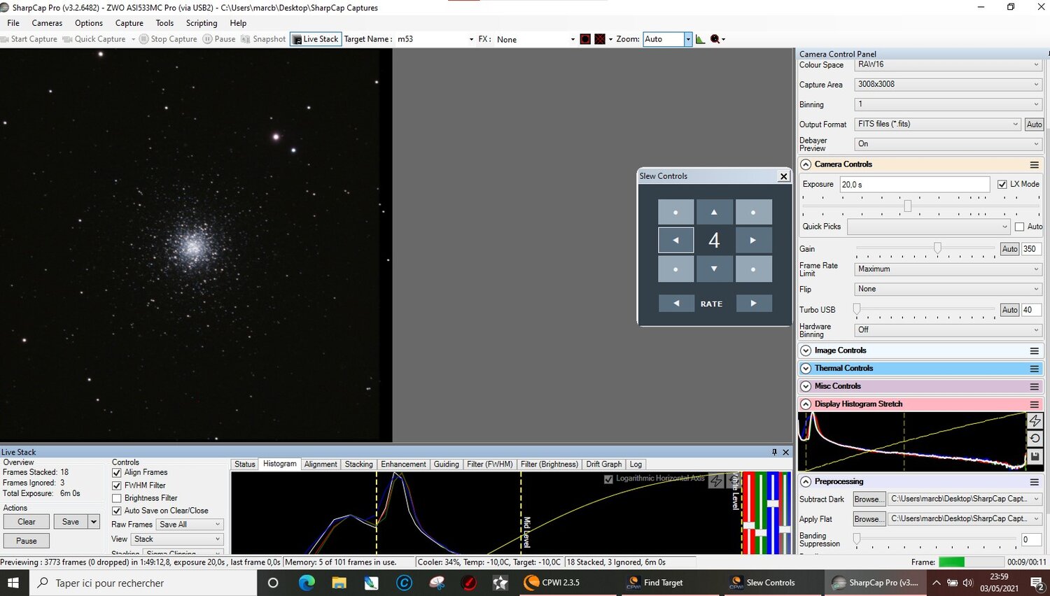Enable the Brightness Filter checkbox

pos(117,498)
